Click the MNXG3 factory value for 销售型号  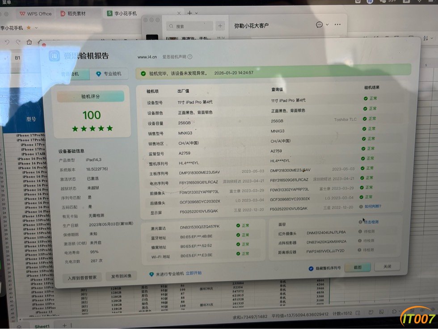185,133
